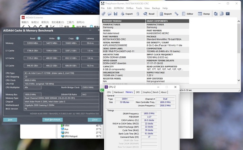Select the Memory tab in CPU-Z

pos(129,92)
